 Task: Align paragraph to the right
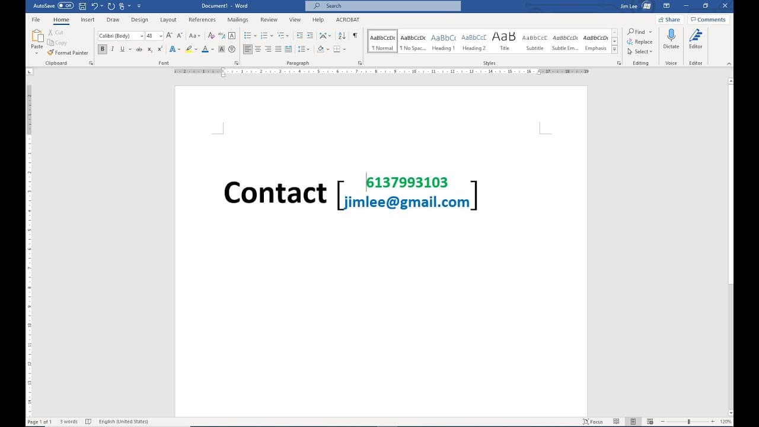coord(268,49)
